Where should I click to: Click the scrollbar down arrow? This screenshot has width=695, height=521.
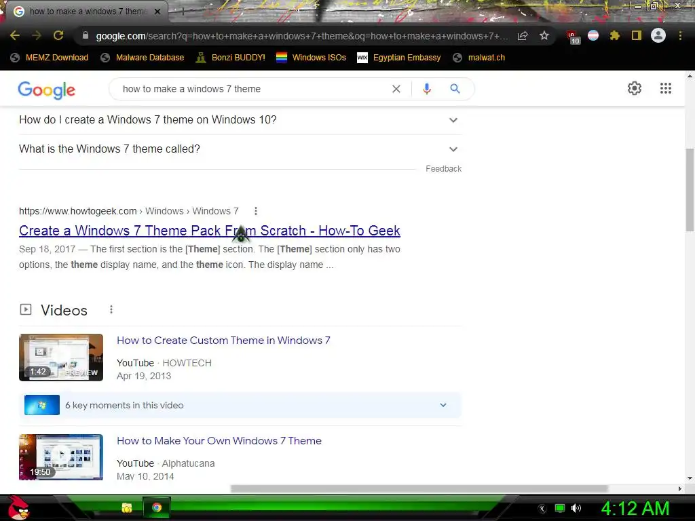click(690, 478)
